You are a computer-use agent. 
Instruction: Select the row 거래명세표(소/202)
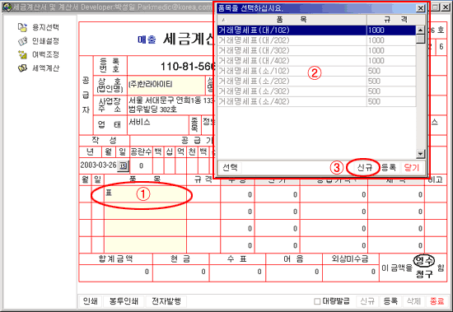tap(316, 81)
